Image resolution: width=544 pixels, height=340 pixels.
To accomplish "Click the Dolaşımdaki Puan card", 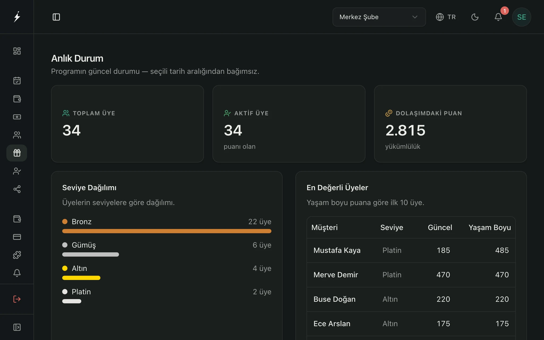I will pos(450,124).
